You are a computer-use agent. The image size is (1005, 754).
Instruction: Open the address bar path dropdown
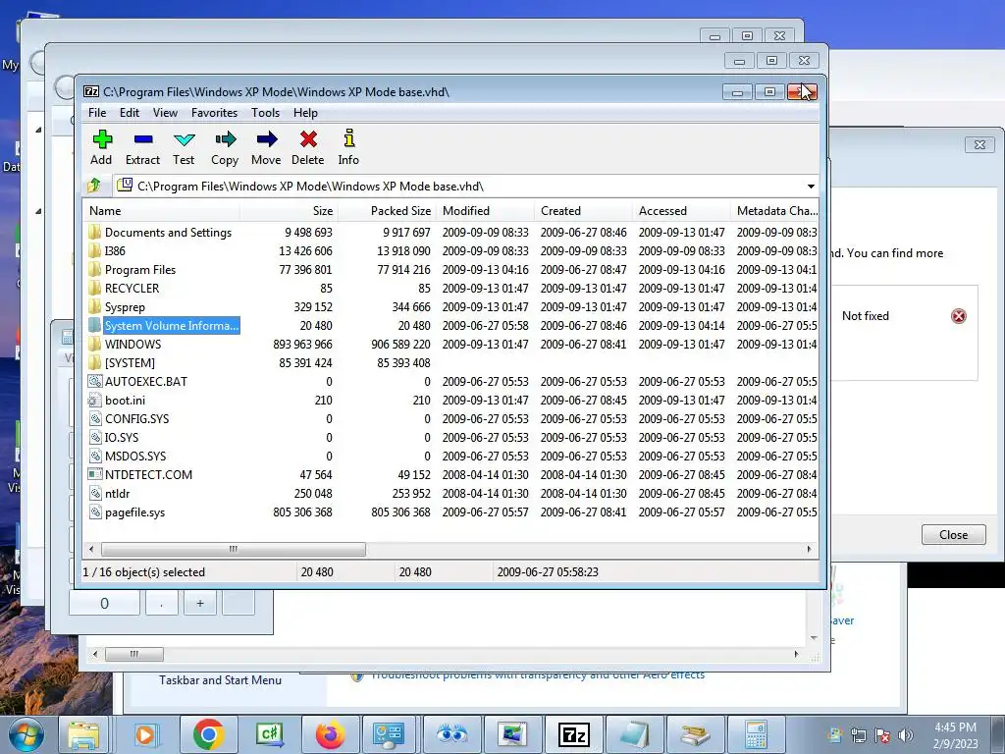click(x=811, y=186)
